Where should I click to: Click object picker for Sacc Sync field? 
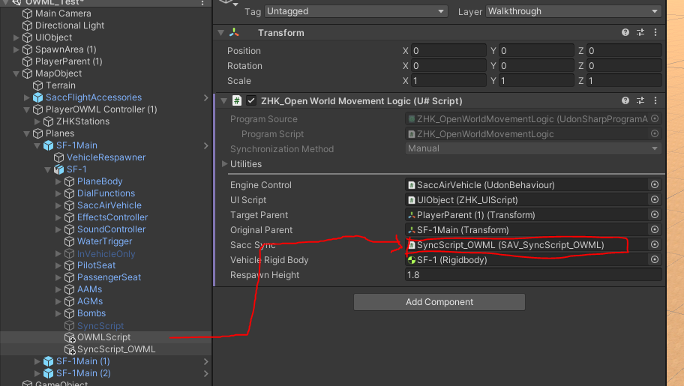[654, 244]
